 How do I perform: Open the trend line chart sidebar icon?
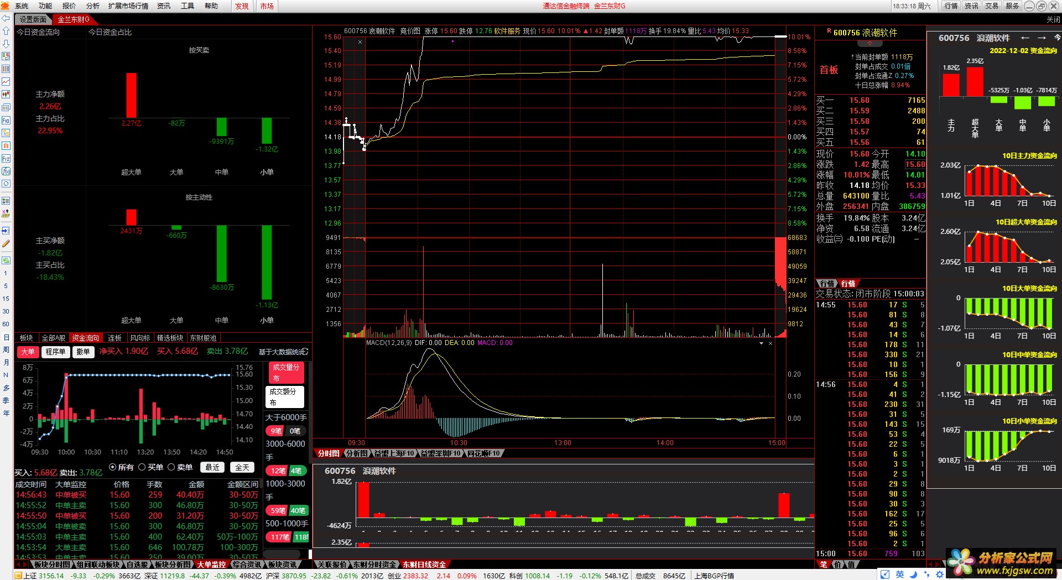6,82
